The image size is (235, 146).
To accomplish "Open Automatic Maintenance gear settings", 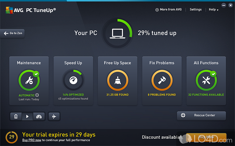I will coord(37,95).
